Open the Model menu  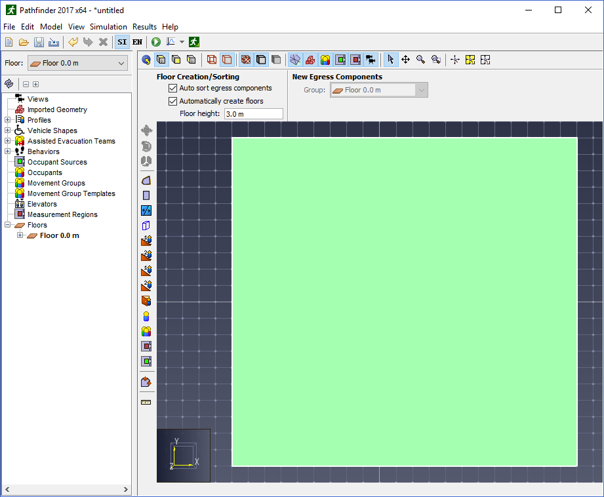click(x=51, y=27)
